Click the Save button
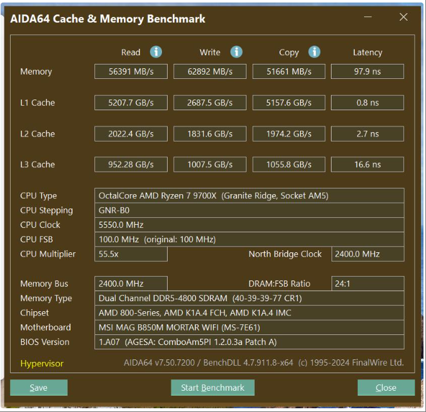 (x=39, y=388)
